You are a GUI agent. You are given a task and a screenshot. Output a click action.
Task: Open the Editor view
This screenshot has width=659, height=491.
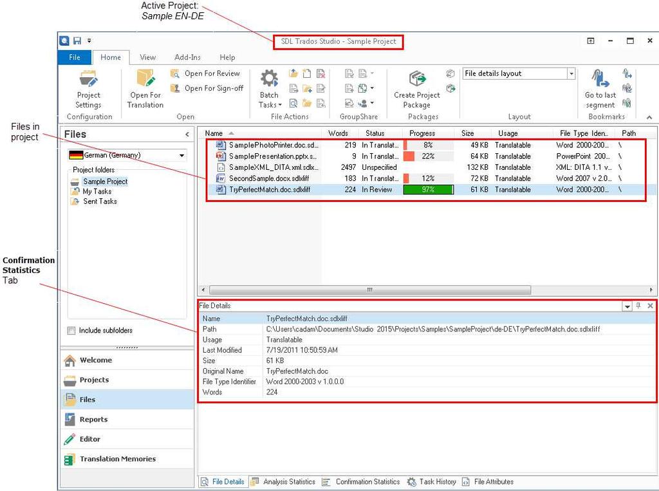coord(127,440)
